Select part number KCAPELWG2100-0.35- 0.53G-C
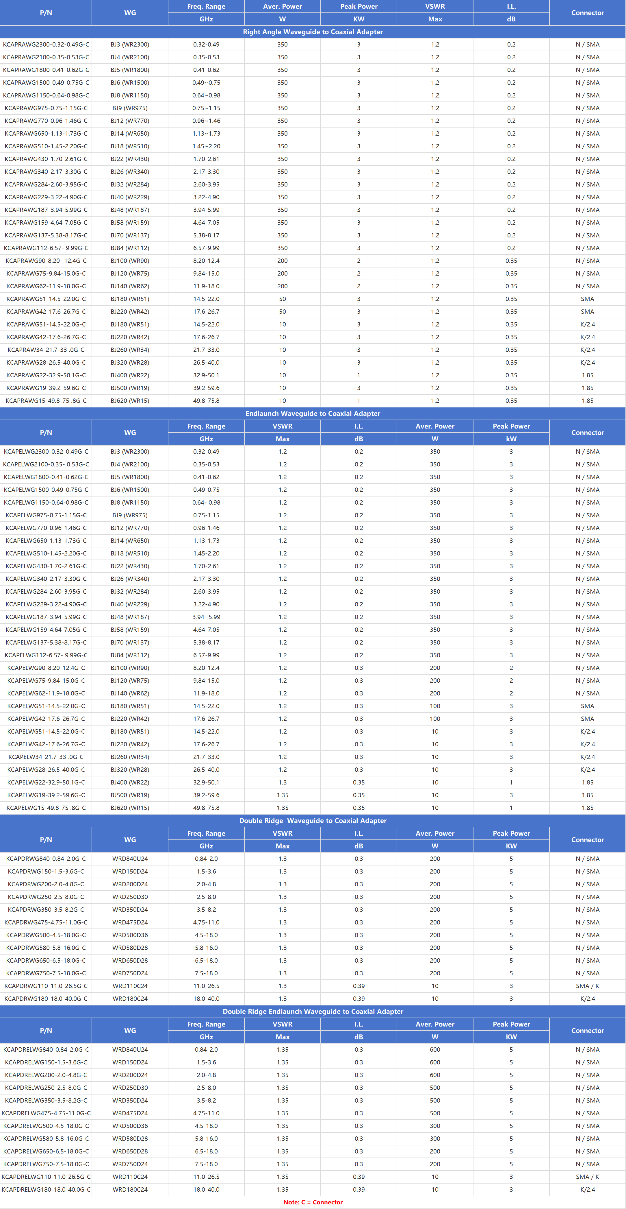 (x=46, y=464)
